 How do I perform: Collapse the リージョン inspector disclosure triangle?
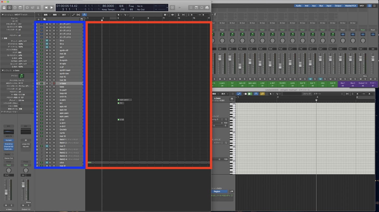click(3, 15)
